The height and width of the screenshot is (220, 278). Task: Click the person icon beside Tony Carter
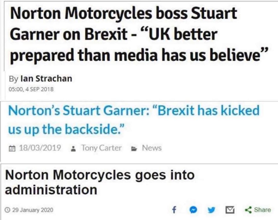pos(73,148)
